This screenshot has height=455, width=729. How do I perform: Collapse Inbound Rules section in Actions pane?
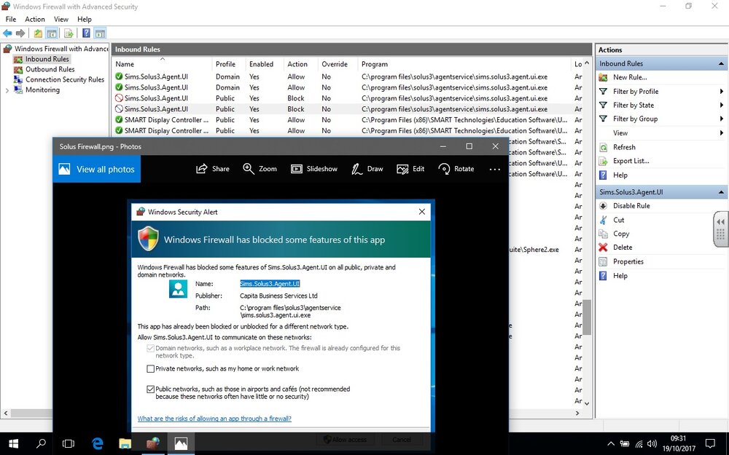tap(721, 63)
